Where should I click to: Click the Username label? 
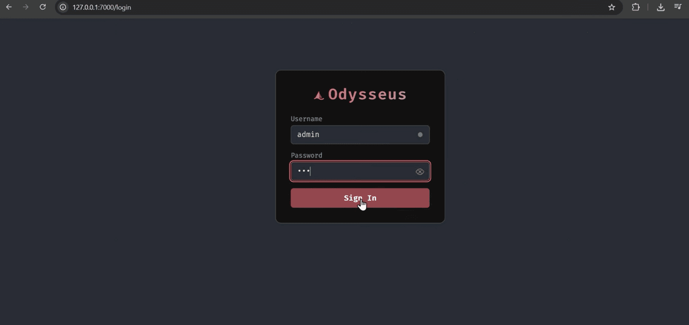point(306,119)
